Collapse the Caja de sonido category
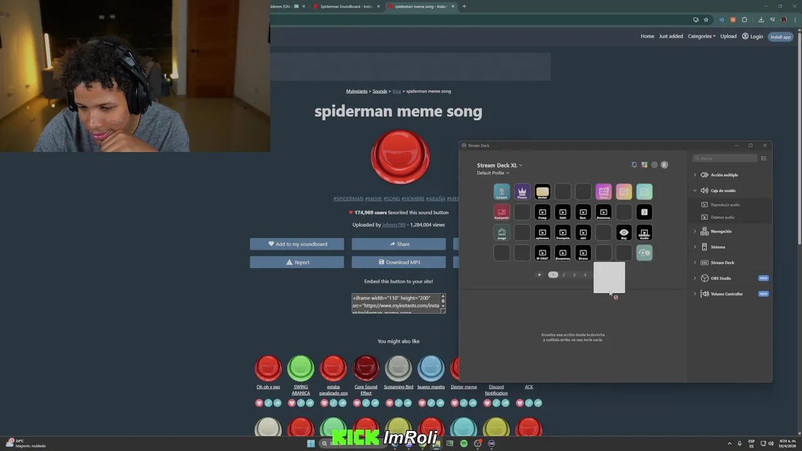 coord(730,190)
